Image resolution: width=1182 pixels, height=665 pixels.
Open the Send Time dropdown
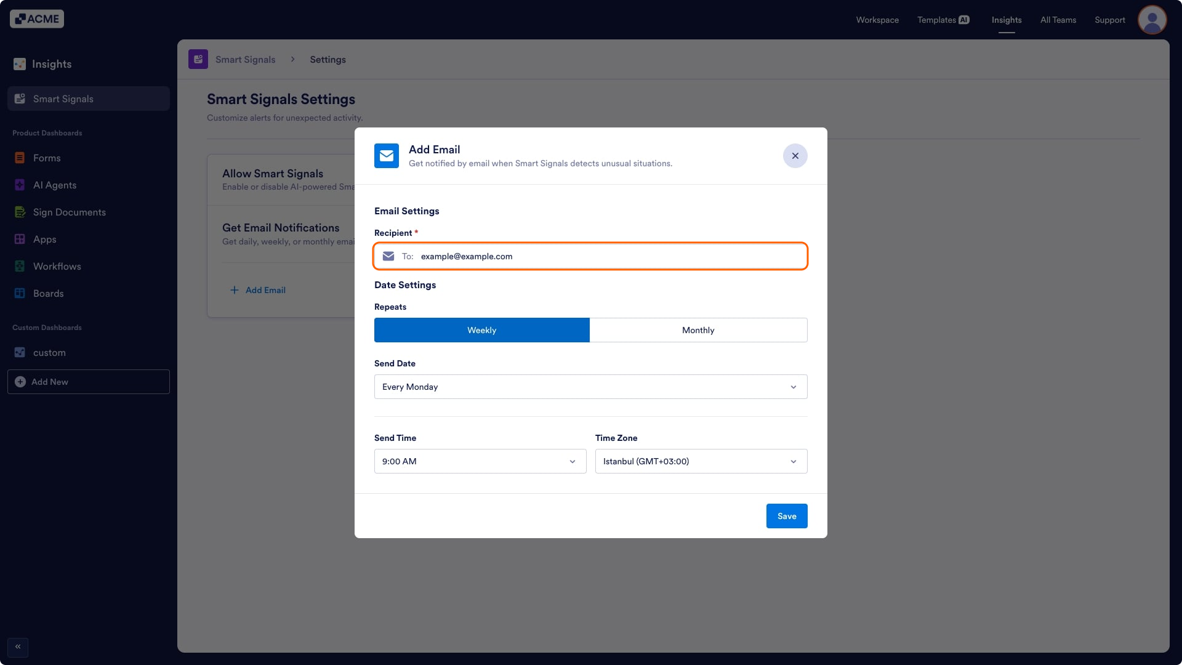click(480, 461)
